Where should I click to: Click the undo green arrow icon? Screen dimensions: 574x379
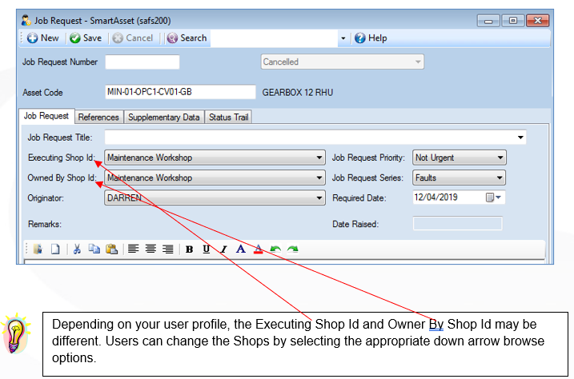[275, 249]
